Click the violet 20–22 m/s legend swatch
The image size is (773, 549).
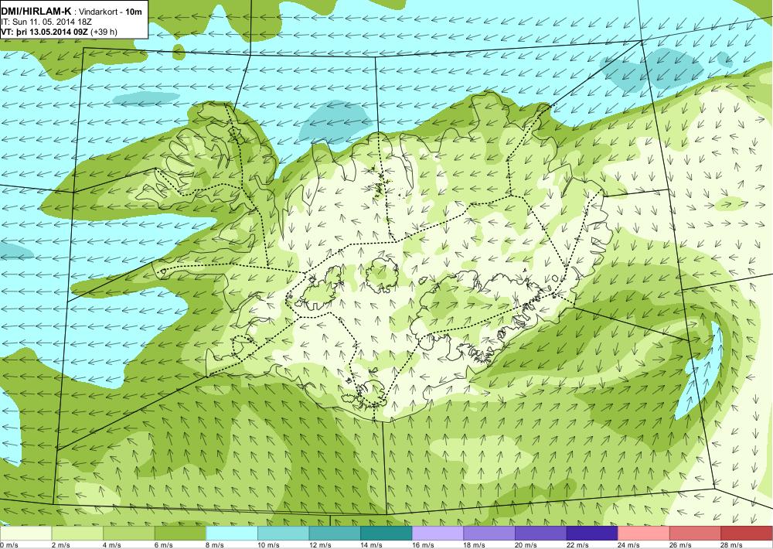tap(541, 534)
